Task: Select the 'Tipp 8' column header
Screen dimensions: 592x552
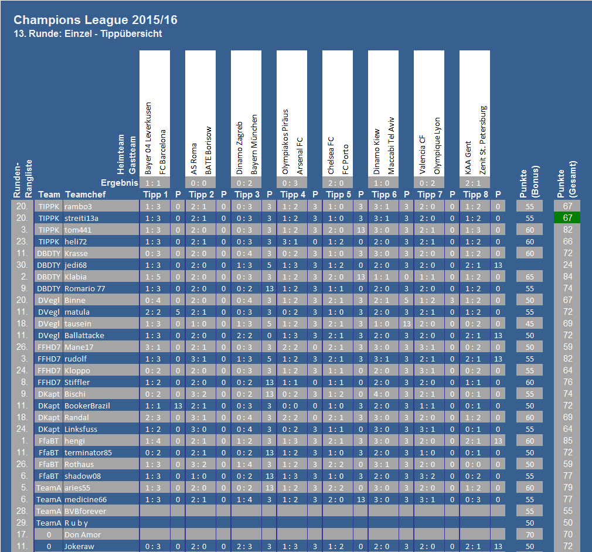Action: pyautogui.click(x=475, y=195)
